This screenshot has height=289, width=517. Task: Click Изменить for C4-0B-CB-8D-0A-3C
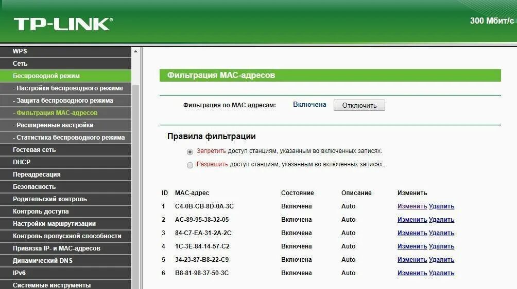click(412, 206)
